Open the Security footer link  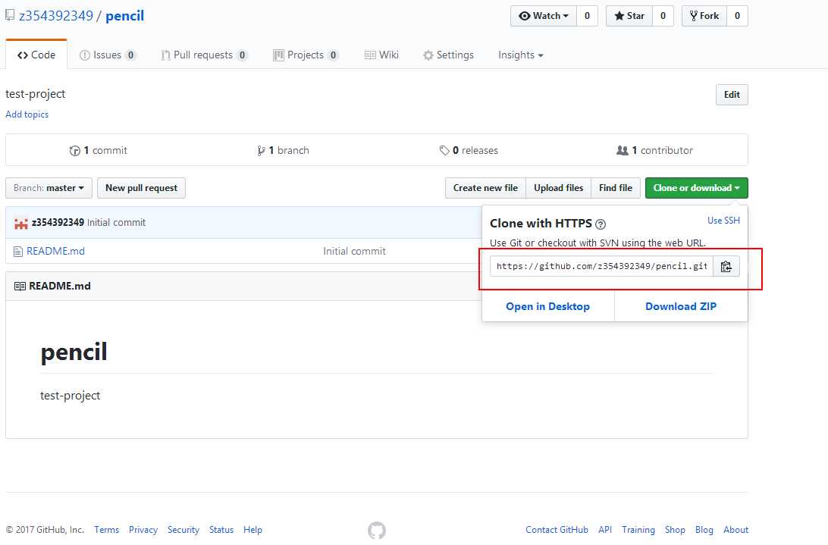[183, 530]
